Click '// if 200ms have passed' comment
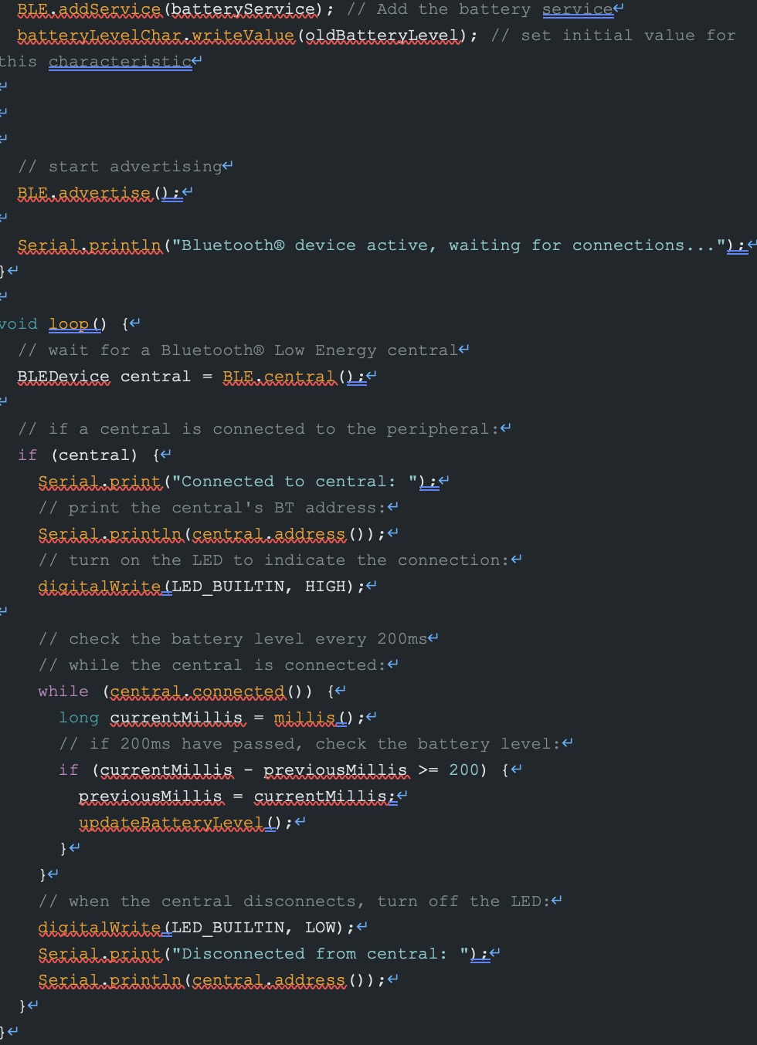 click(x=310, y=744)
